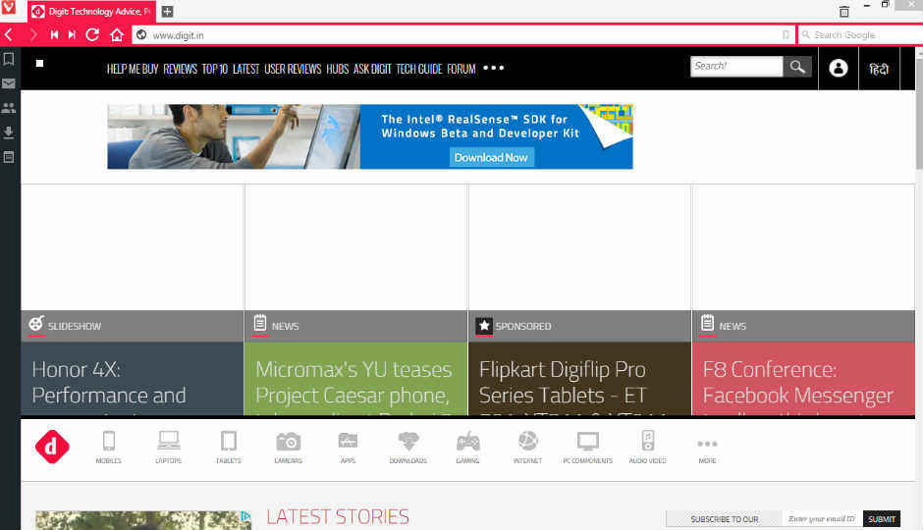Open Ask Digit menu item
923x530 pixels.
[x=372, y=69]
